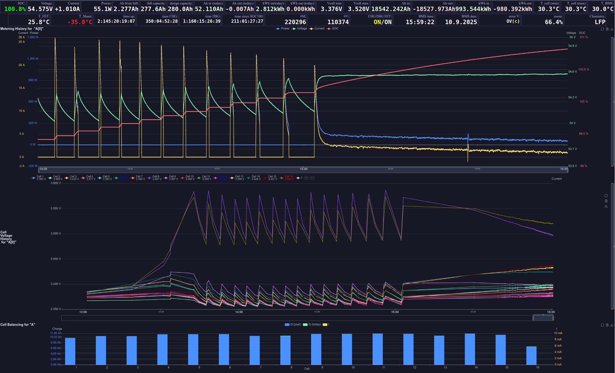Download Cell Voltage History chart as image
The height and width of the screenshot is (373, 615).
coord(606,206)
